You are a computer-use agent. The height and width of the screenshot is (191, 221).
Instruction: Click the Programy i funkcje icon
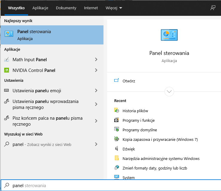coord(117,120)
